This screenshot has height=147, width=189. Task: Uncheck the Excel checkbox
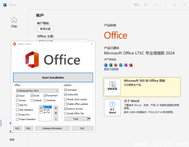pos(32,96)
